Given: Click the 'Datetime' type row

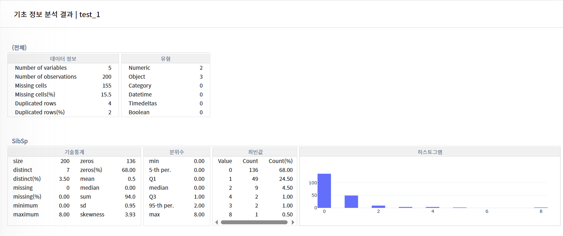Looking at the screenshot, I should [x=166, y=94].
